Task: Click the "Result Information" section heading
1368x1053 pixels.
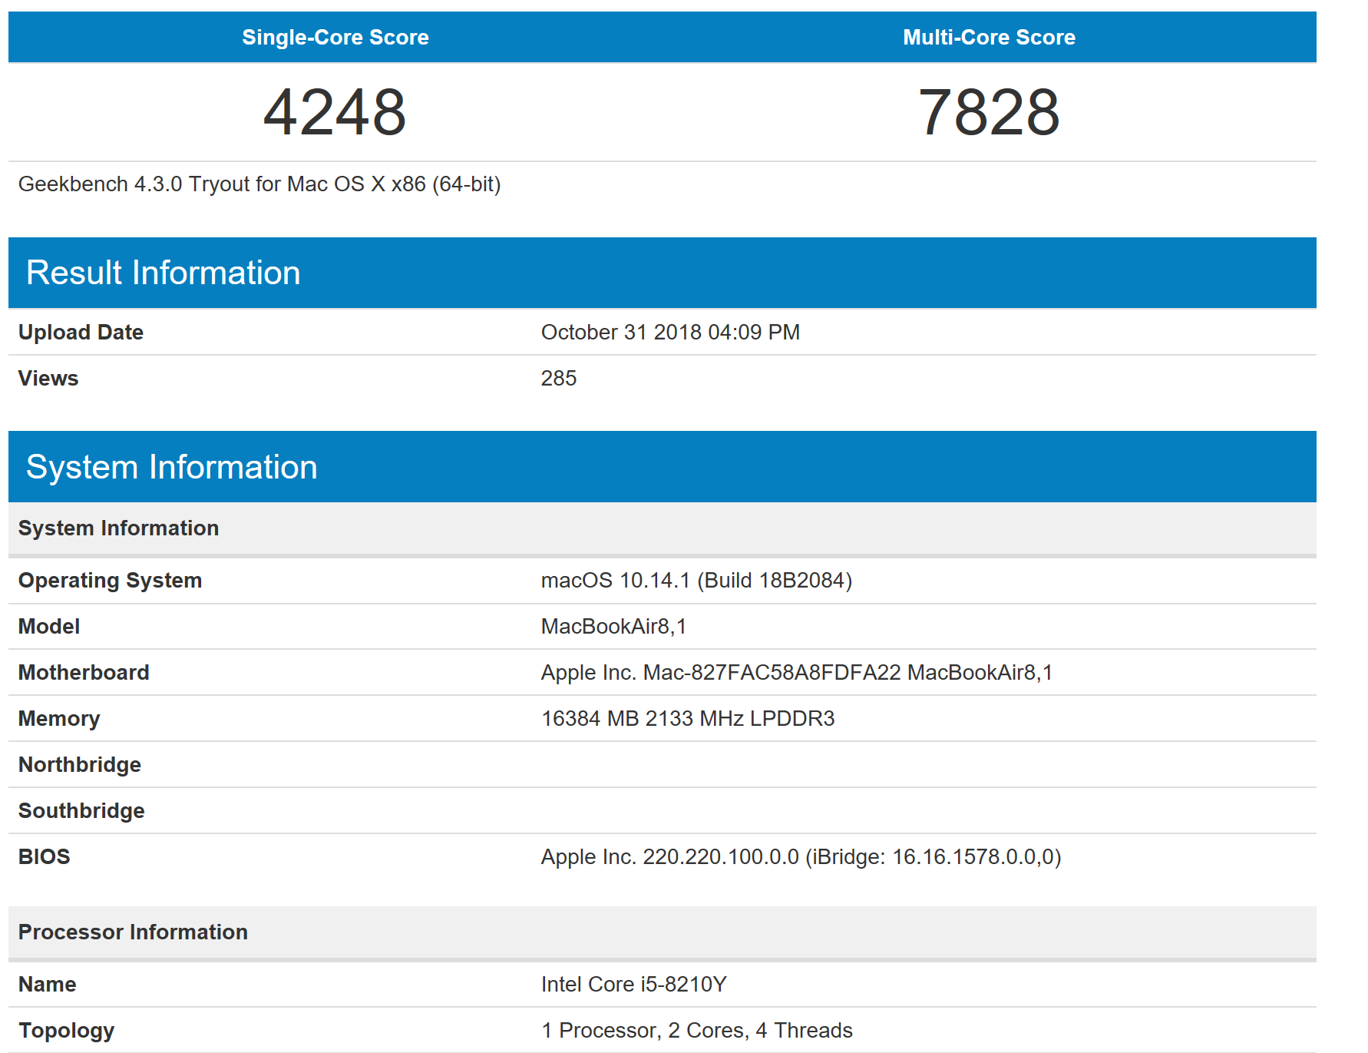Action: (x=164, y=273)
